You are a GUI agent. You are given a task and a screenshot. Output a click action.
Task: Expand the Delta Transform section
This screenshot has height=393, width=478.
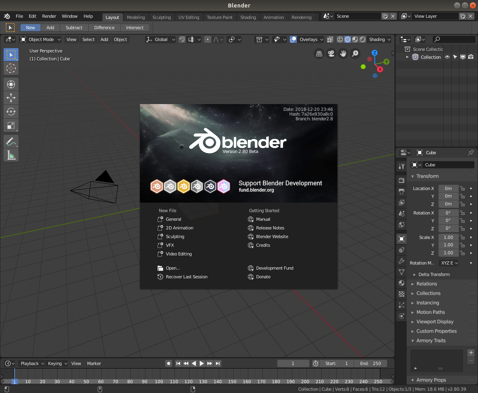[433, 274]
